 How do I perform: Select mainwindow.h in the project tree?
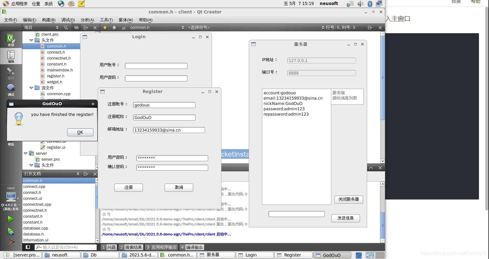click(x=60, y=70)
